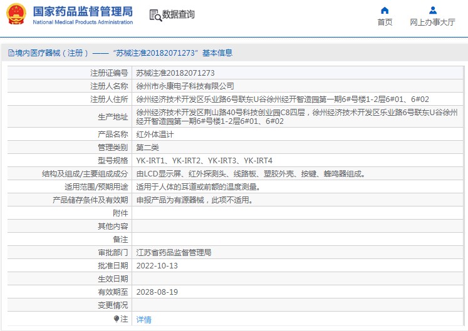Click the national emblem logo
468x331 pixels.
pyautogui.click(x=16, y=14)
